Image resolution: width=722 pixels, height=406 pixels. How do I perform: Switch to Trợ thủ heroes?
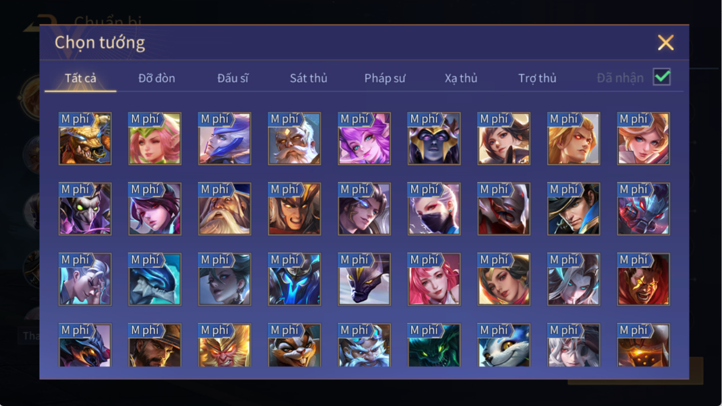coord(537,79)
